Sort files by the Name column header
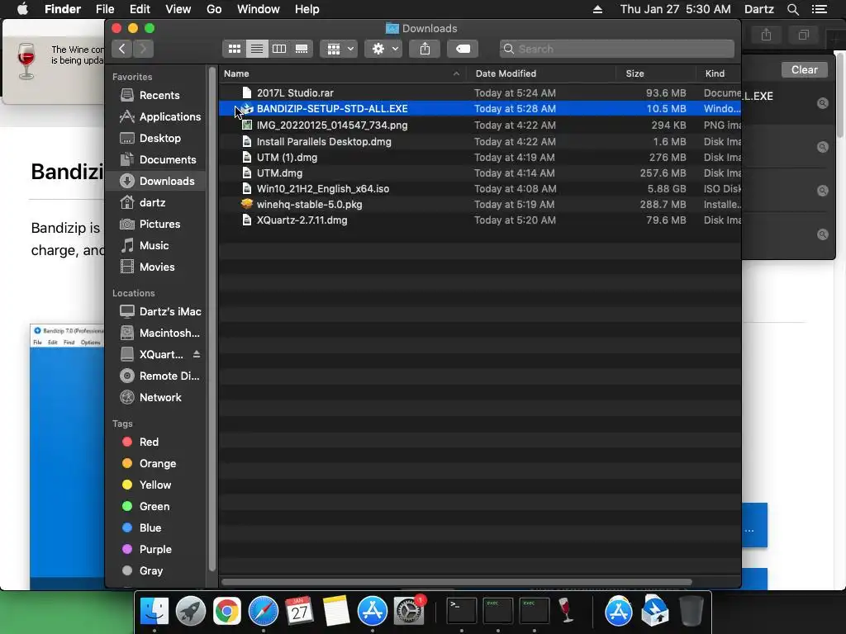This screenshot has height=634, width=846. coord(343,73)
